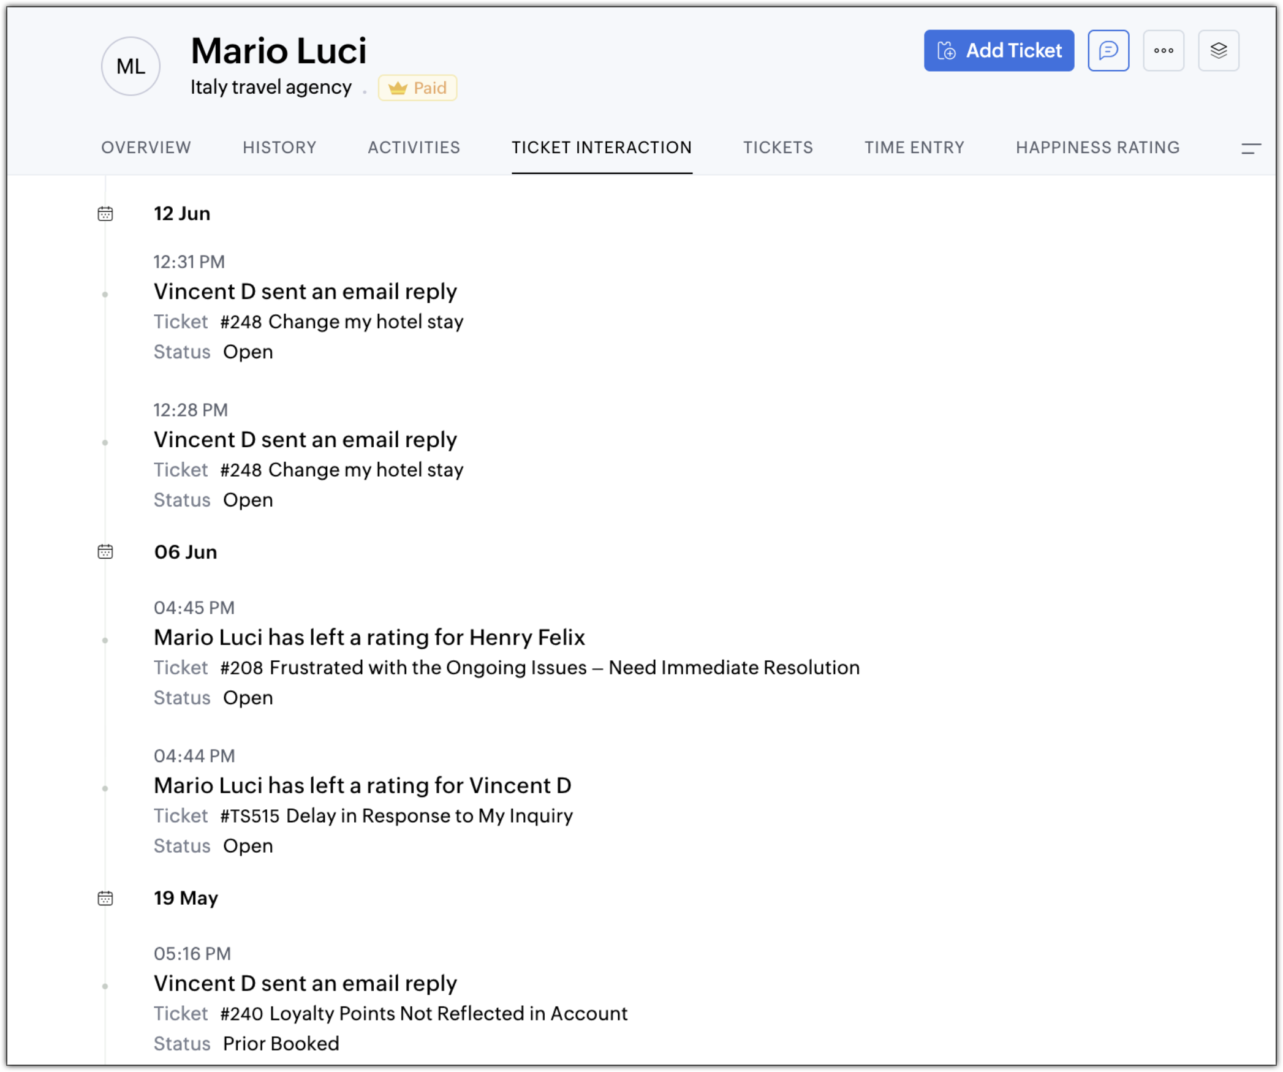
Task: Open the three-dots more options menu
Action: (x=1163, y=51)
